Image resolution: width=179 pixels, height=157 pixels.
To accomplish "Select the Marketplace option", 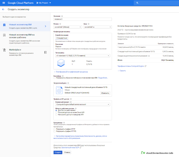I will [x=25, y=52].
